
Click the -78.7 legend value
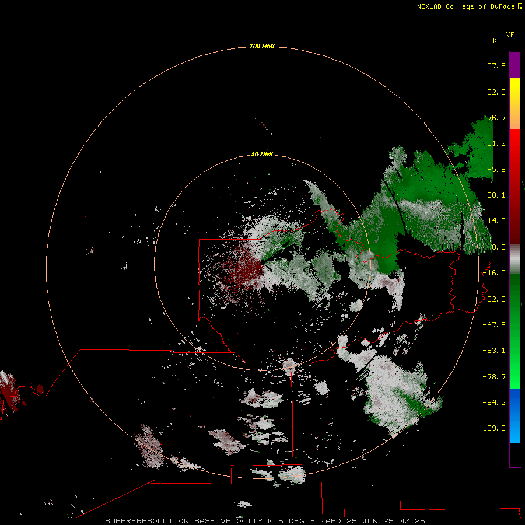(494, 377)
